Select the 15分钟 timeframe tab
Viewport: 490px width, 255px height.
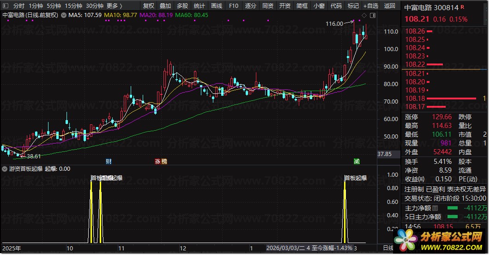[73, 6]
